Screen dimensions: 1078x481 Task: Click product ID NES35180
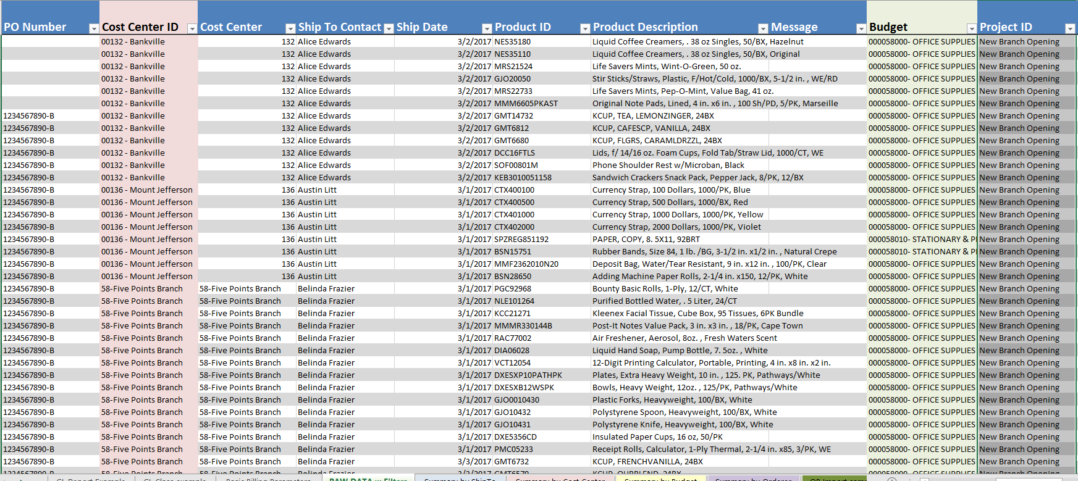(512, 42)
